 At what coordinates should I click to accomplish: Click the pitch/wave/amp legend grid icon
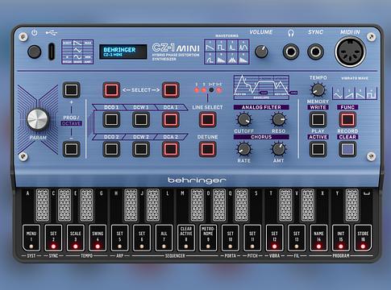point(77,52)
